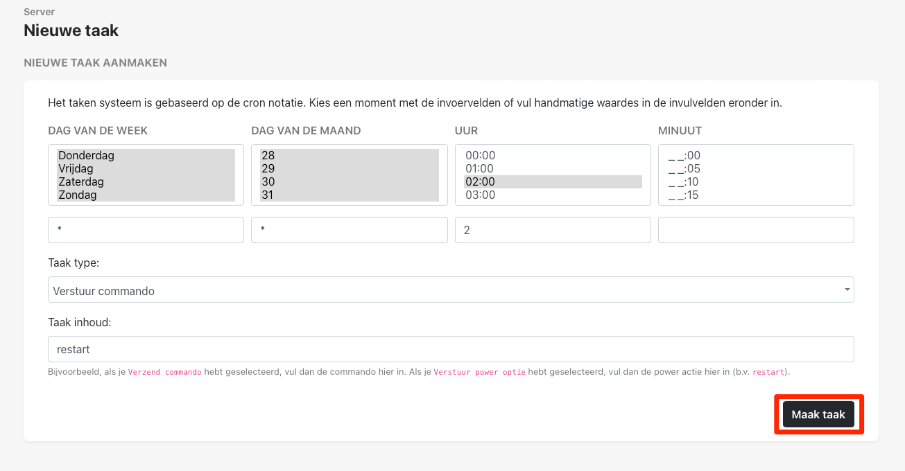
Task: Open the Taak type dropdown
Action: [450, 290]
